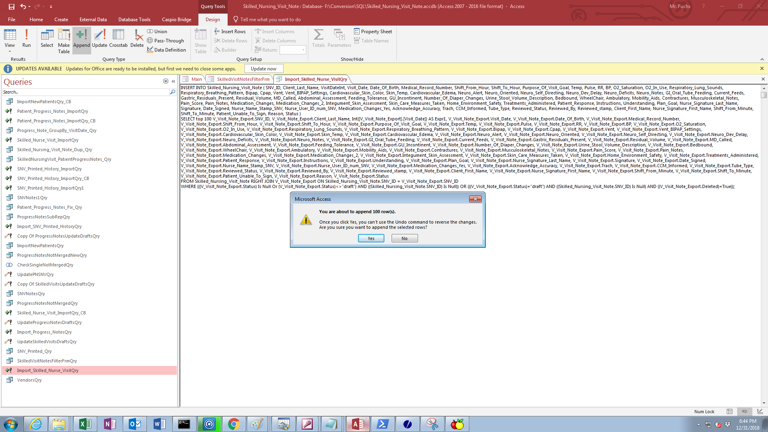This screenshot has width=768, height=432.
Task: Collapse the ribbon with the chevron
Action: [x=762, y=59]
